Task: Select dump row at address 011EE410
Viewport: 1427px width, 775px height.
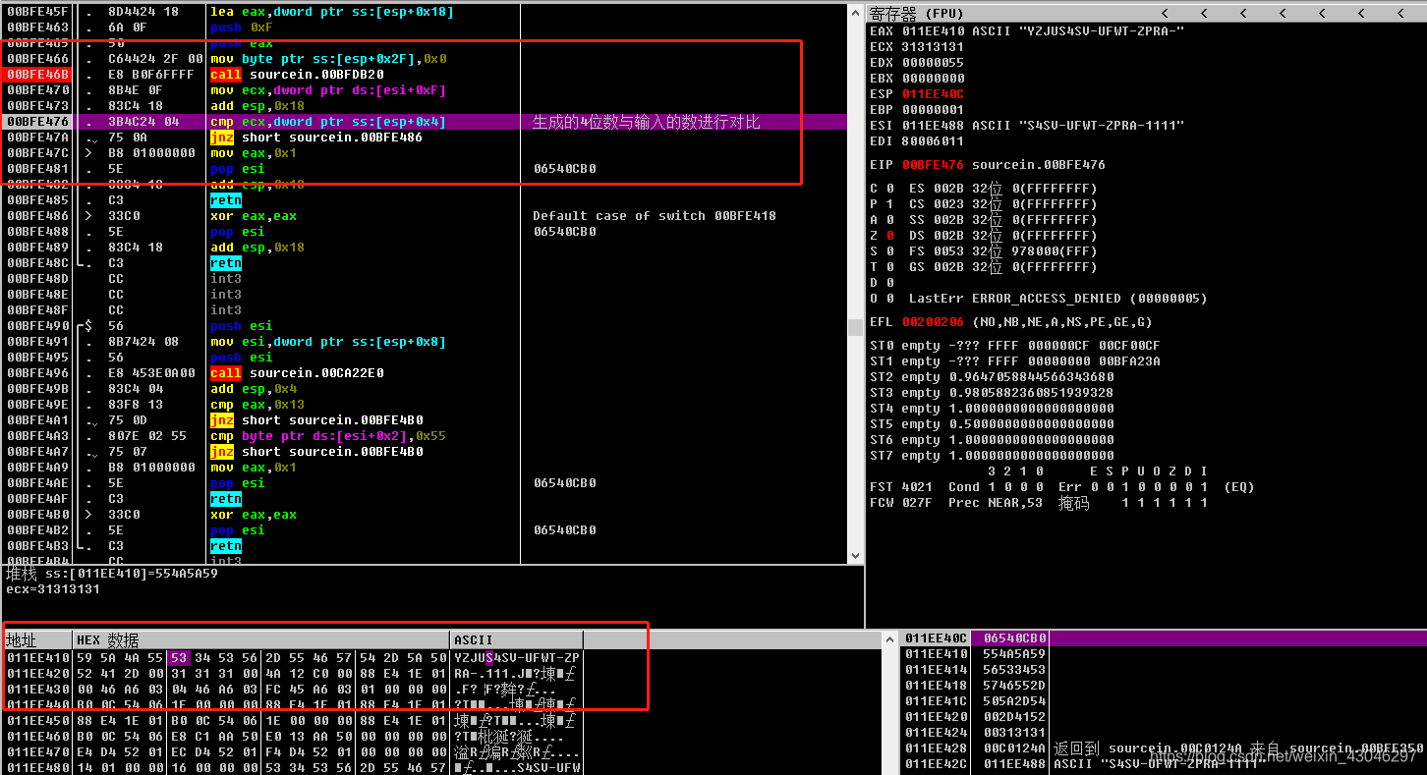Action: 293,657
